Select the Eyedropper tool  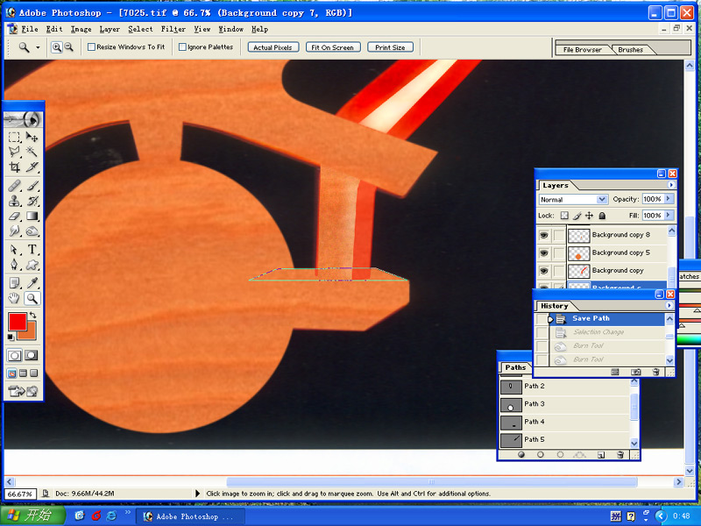point(32,282)
